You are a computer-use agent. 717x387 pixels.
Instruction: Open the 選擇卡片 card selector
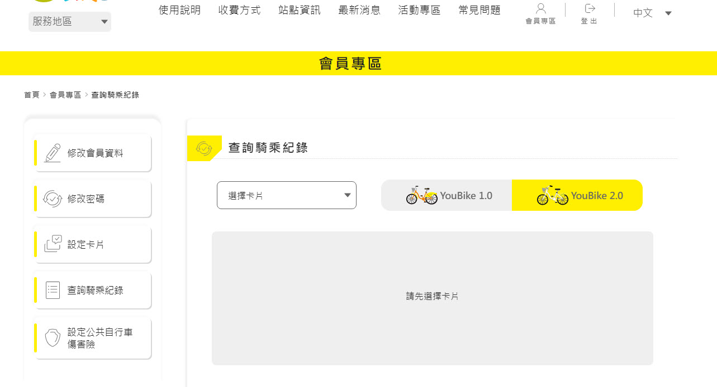(x=287, y=195)
